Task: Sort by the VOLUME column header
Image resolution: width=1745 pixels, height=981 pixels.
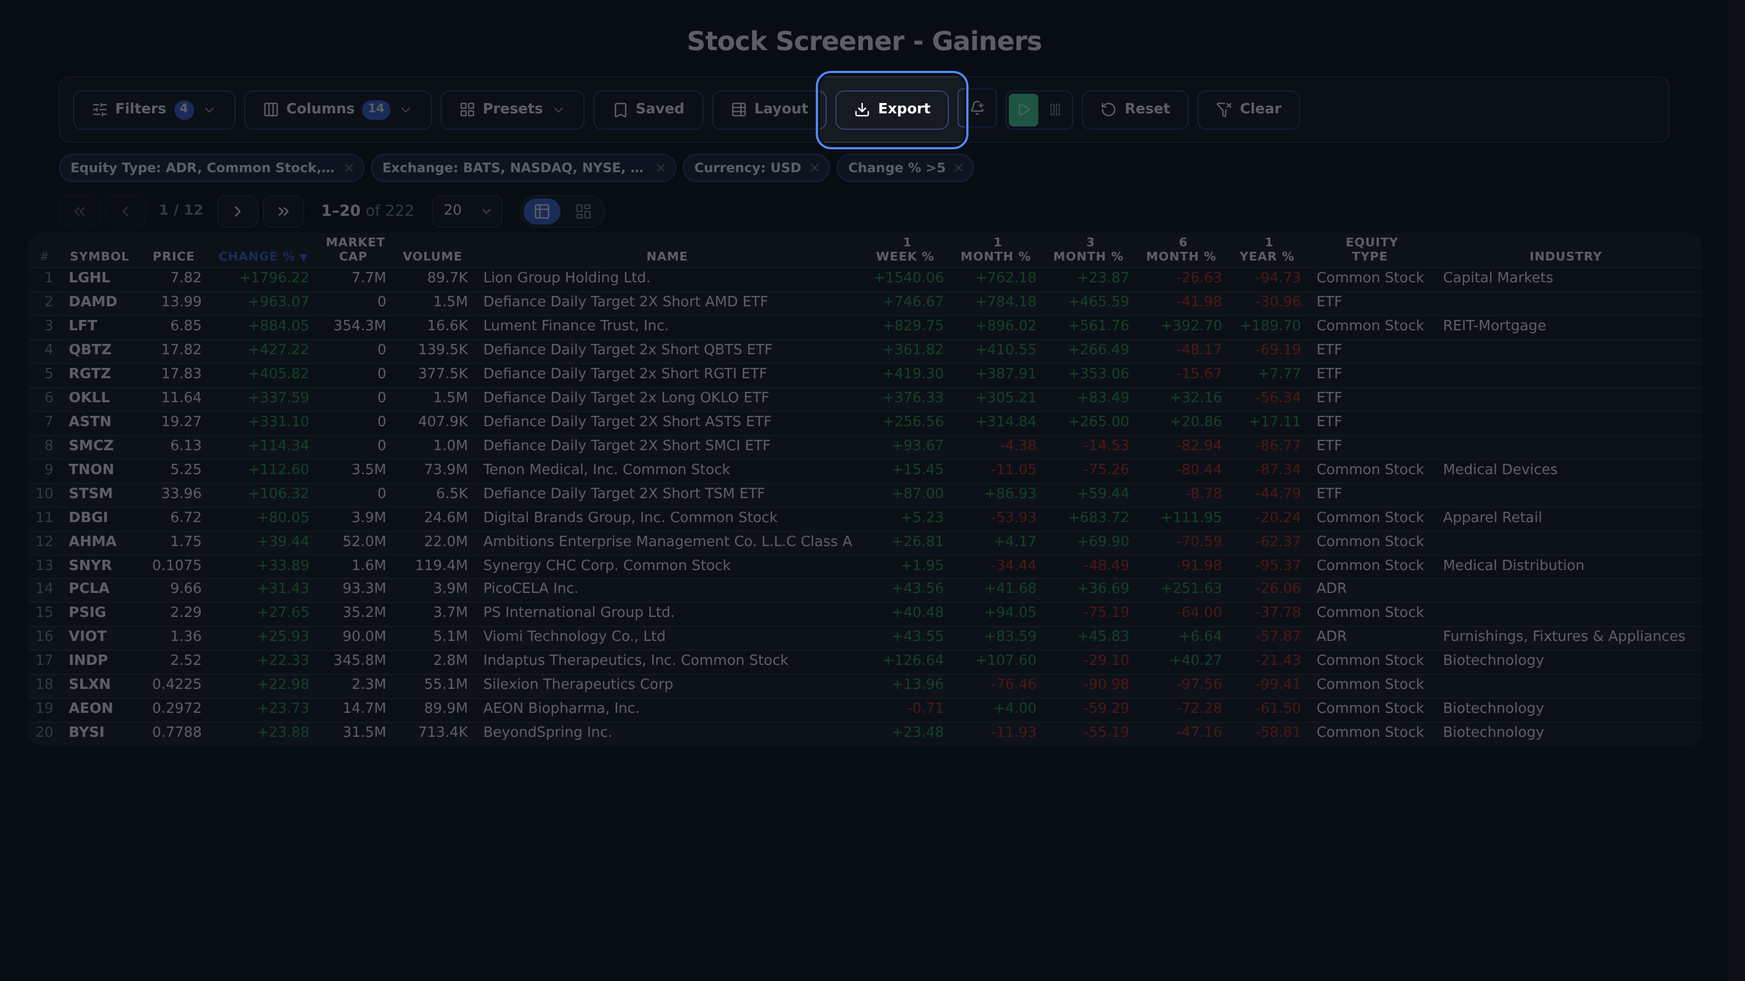Action: point(432,257)
